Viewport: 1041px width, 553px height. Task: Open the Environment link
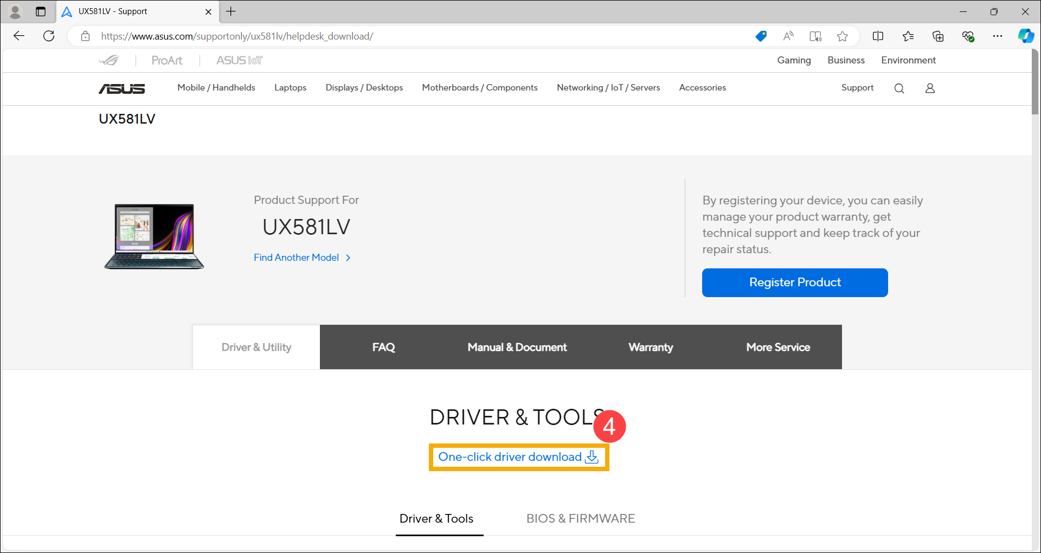pos(908,60)
